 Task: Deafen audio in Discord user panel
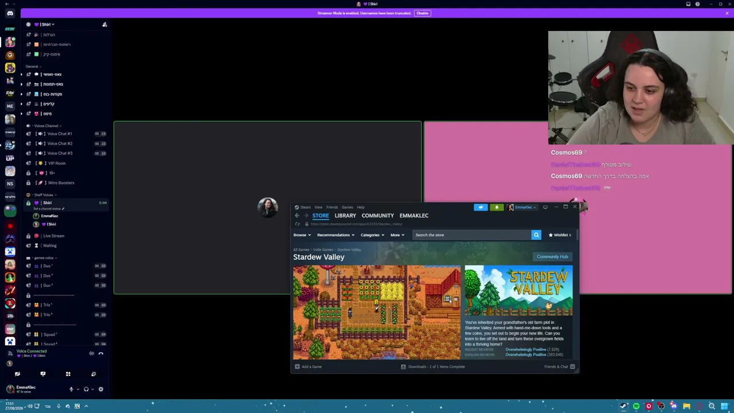coord(86,389)
